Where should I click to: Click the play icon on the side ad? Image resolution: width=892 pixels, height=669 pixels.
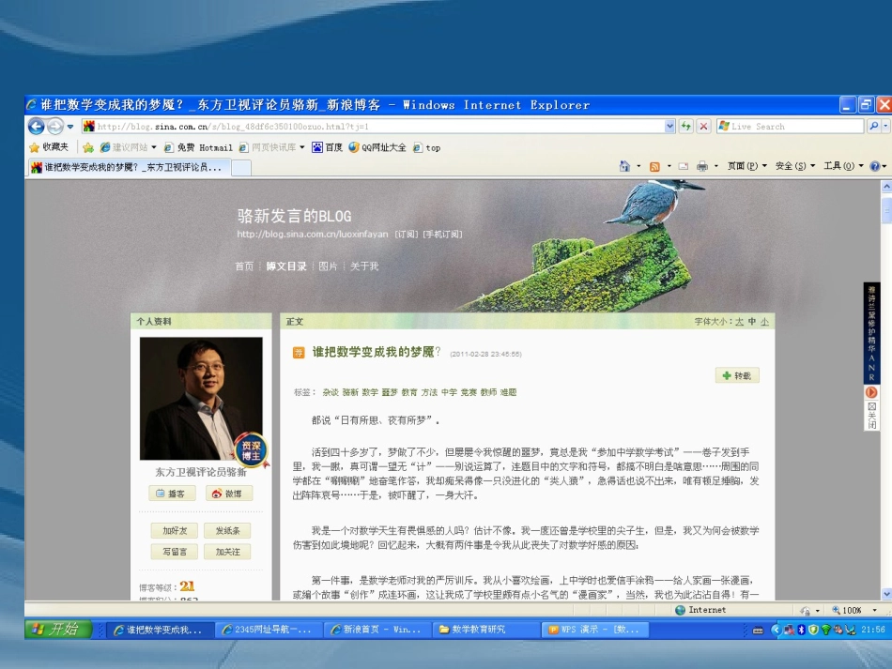tap(871, 392)
